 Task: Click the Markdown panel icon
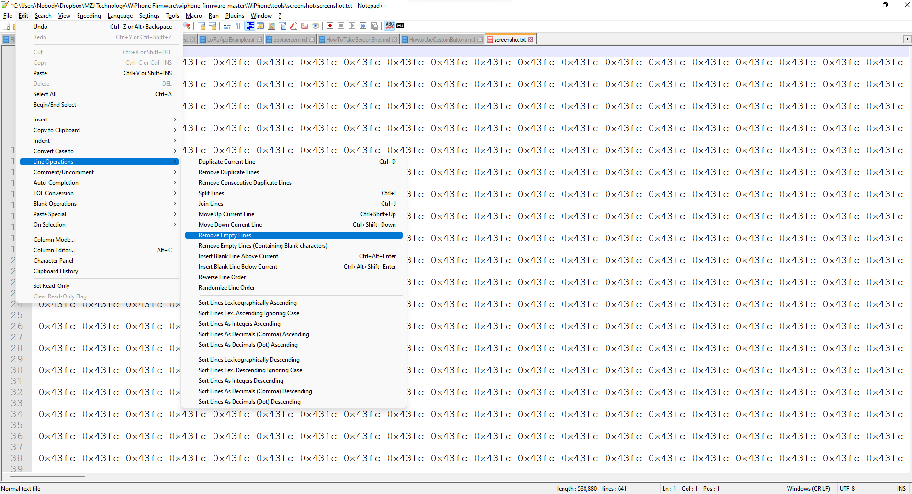(400, 26)
